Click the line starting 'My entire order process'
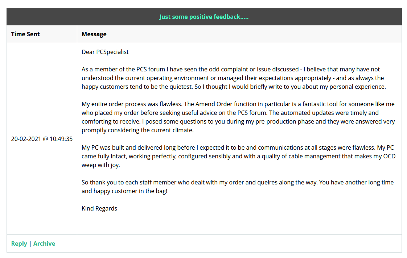Viewport: 407px width, 258px height. coord(238,104)
